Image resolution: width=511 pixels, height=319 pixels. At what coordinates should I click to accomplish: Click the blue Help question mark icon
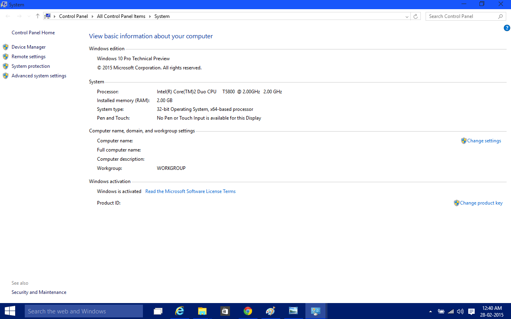coord(507,28)
